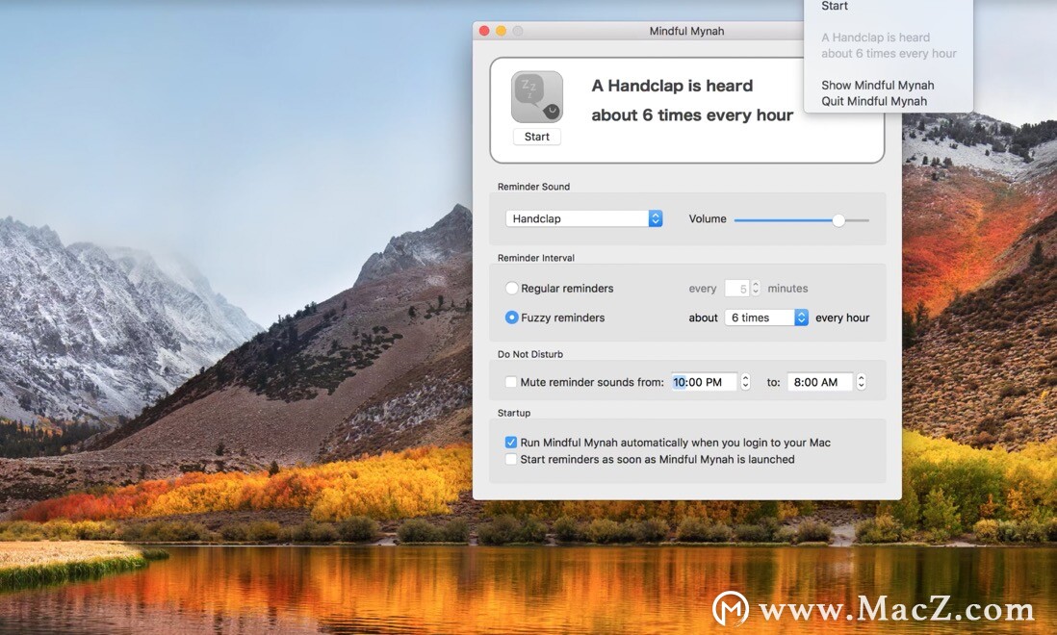Image resolution: width=1057 pixels, height=635 pixels.
Task: Click the stepper beside 8:00 AM
Action: (x=862, y=382)
